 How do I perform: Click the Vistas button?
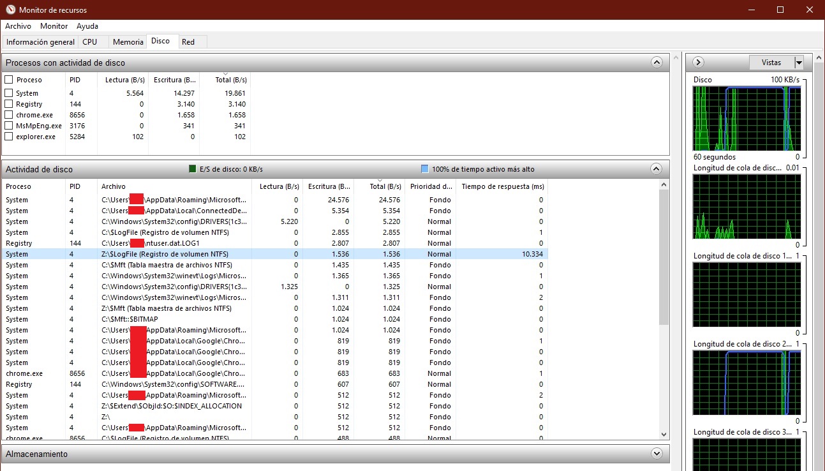click(x=771, y=63)
